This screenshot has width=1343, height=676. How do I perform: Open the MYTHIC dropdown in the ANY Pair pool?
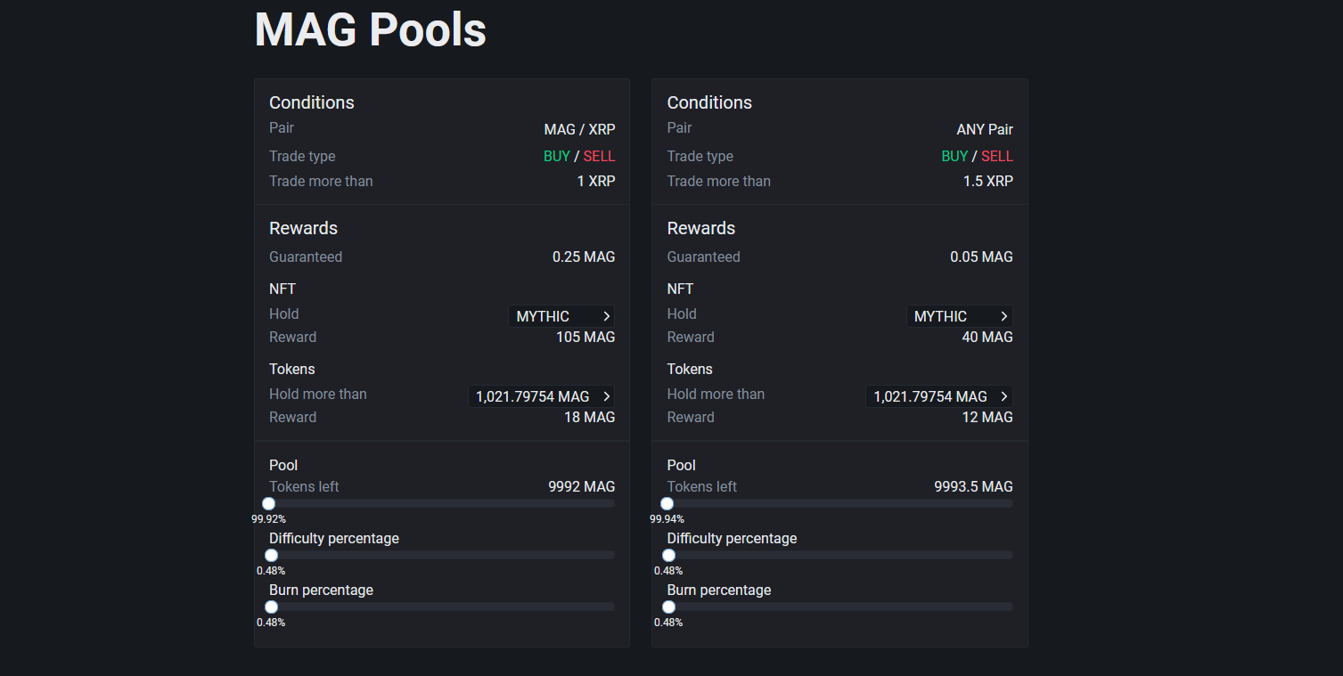click(x=960, y=316)
